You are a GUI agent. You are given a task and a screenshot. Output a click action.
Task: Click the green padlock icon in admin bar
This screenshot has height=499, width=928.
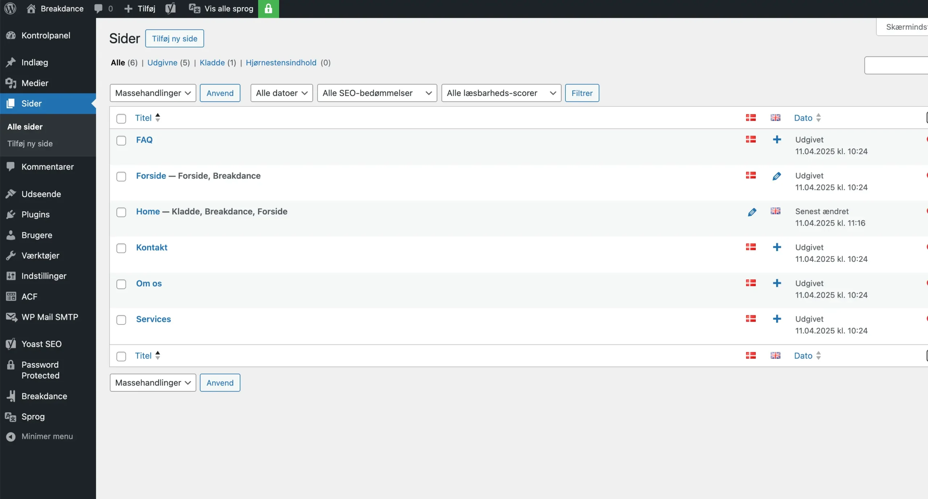coord(268,9)
